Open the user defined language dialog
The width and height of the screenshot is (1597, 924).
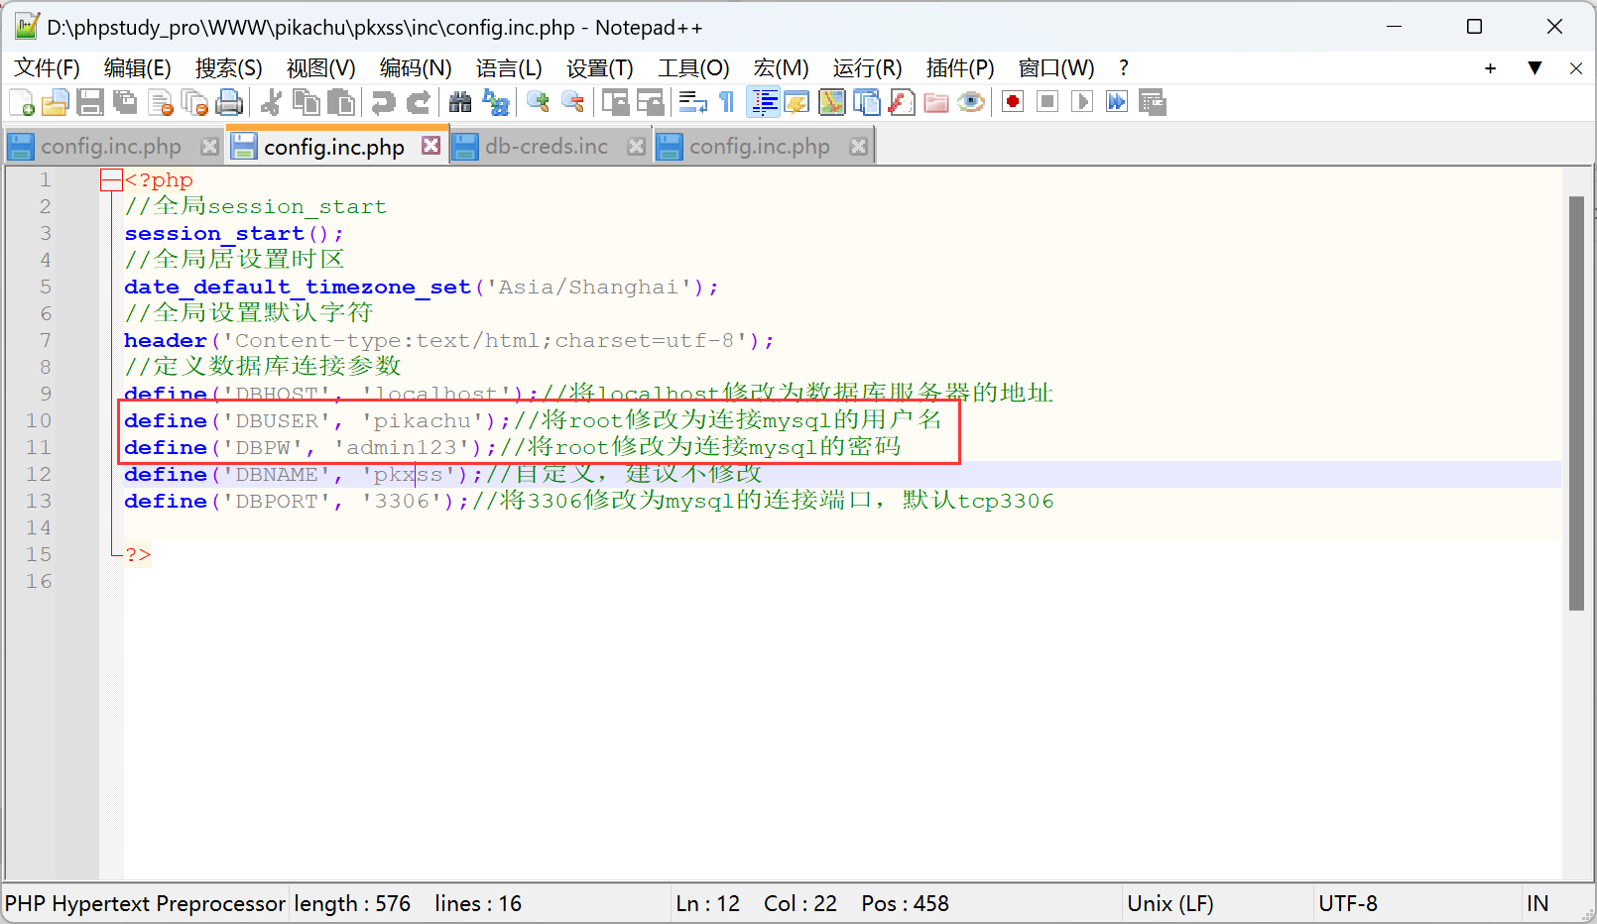coord(798,102)
